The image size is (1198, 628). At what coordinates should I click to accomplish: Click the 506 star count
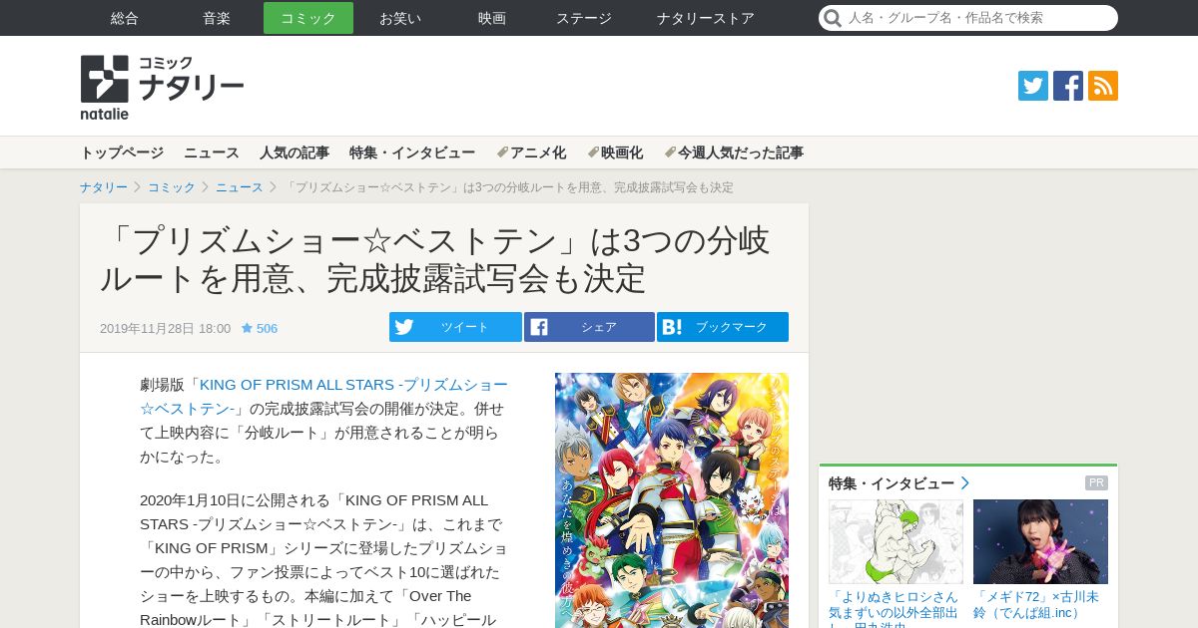(267, 328)
